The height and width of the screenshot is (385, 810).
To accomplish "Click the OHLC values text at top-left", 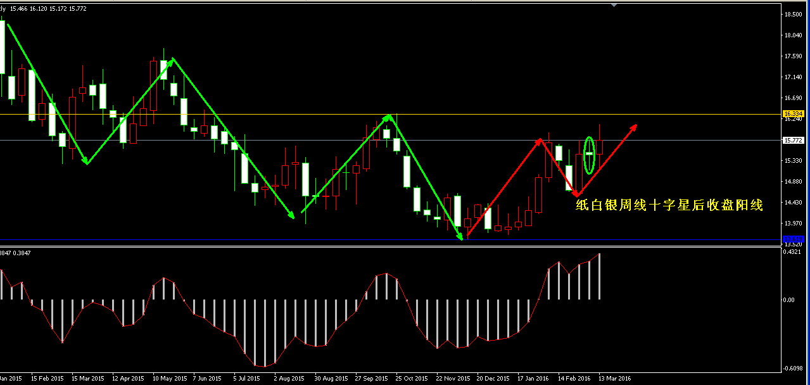I will pyautogui.click(x=48, y=8).
